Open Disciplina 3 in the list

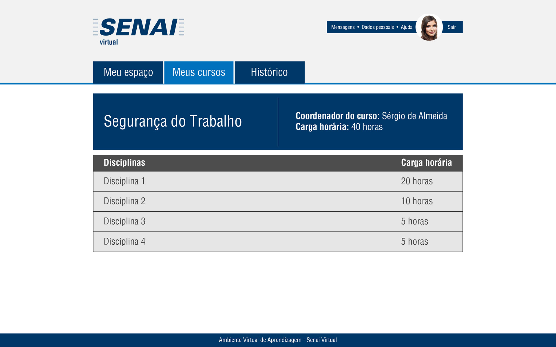[x=125, y=222]
